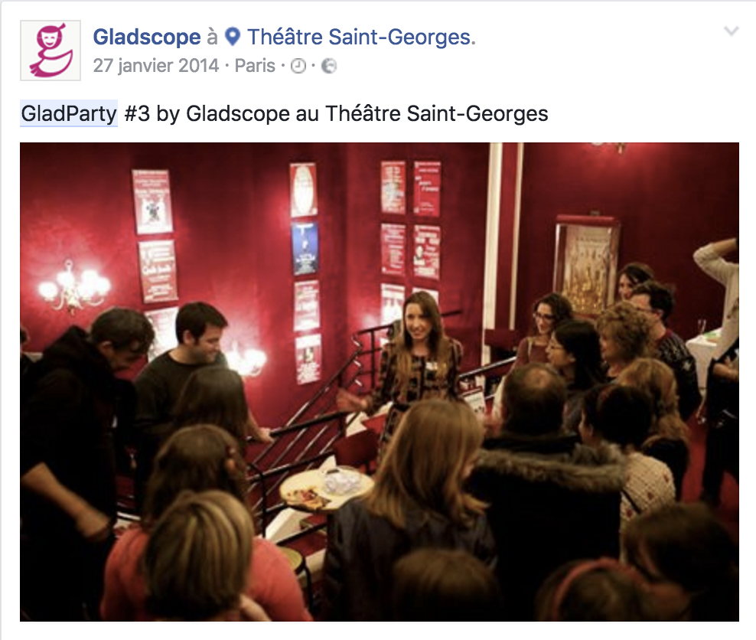
Task: Click the Paris location text
Action: pyautogui.click(x=255, y=66)
